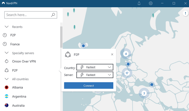Select the Iceland server pin on map
The height and width of the screenshot is (111, 189).
[83, 46]
